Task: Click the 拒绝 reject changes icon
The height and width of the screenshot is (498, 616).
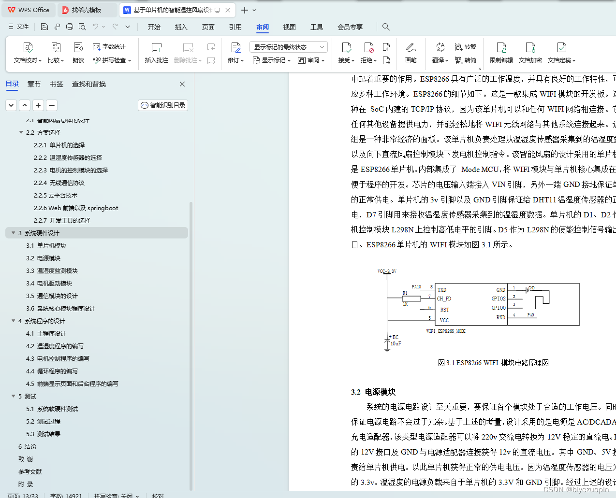Action: [368, 47]
